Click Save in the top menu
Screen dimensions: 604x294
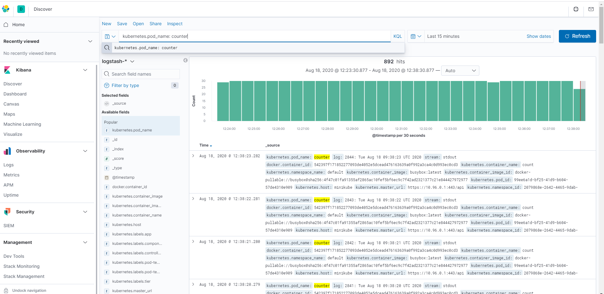[x=122, y=24]
